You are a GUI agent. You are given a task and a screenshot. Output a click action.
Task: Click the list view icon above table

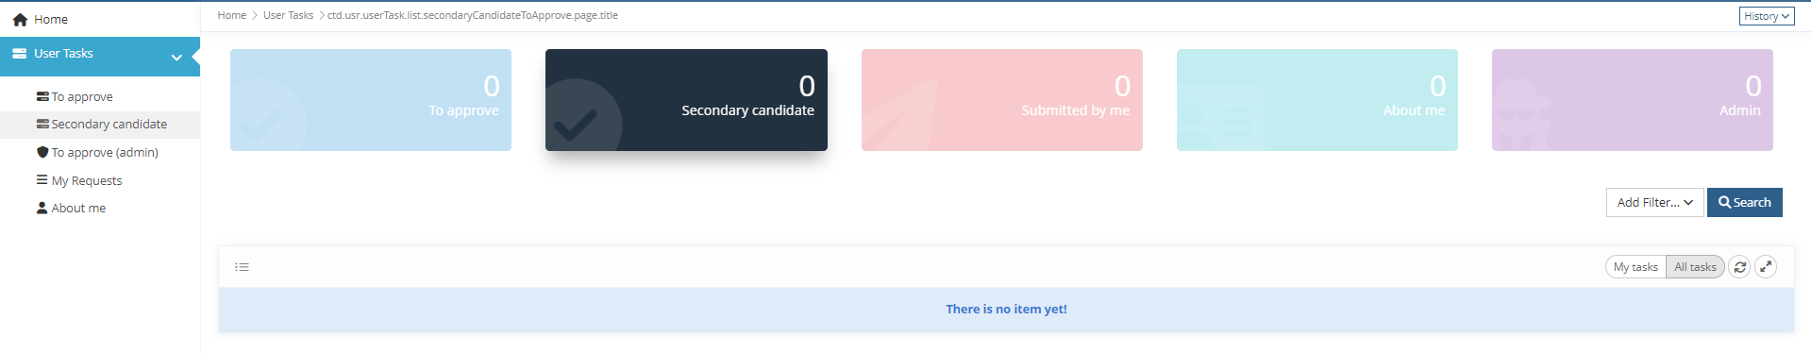[242, 267]
